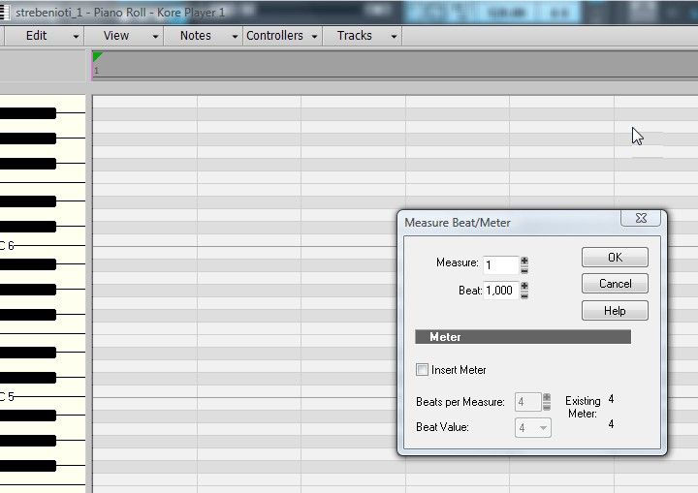Click the piano roll window icon in title bar
Viewport: 698px width, 493px height.
point(4,12)
